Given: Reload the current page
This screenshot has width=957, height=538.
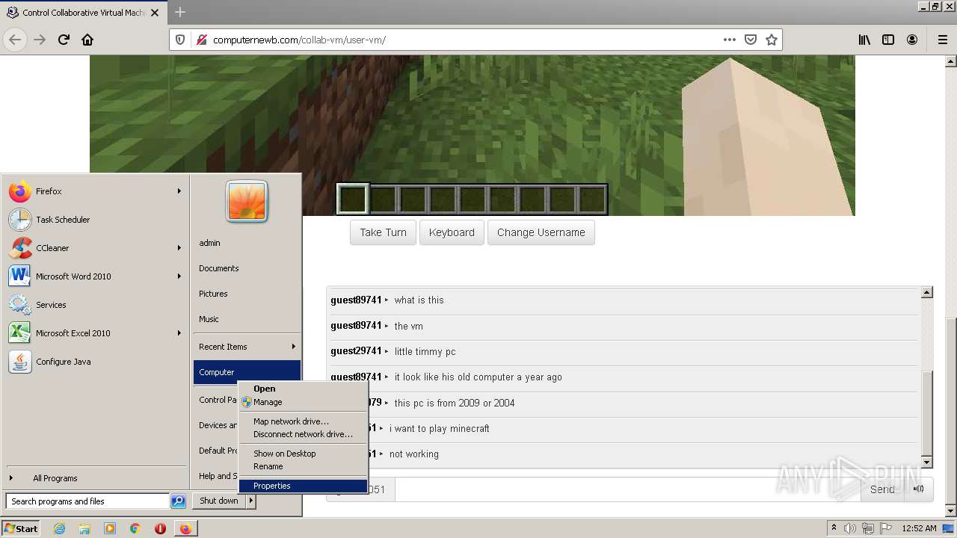Looking at the screenshot, I should pos(64,40).
